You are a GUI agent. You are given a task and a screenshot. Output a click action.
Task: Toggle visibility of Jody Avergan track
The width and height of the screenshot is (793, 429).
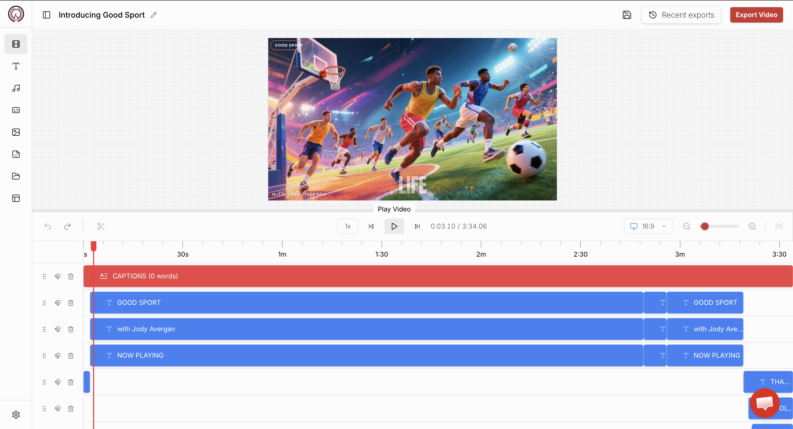point(58,329)
